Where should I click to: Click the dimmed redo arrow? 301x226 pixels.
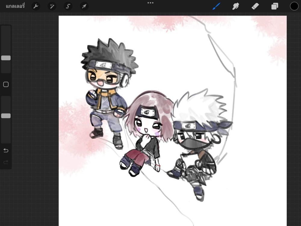click(x=6, y=162)
